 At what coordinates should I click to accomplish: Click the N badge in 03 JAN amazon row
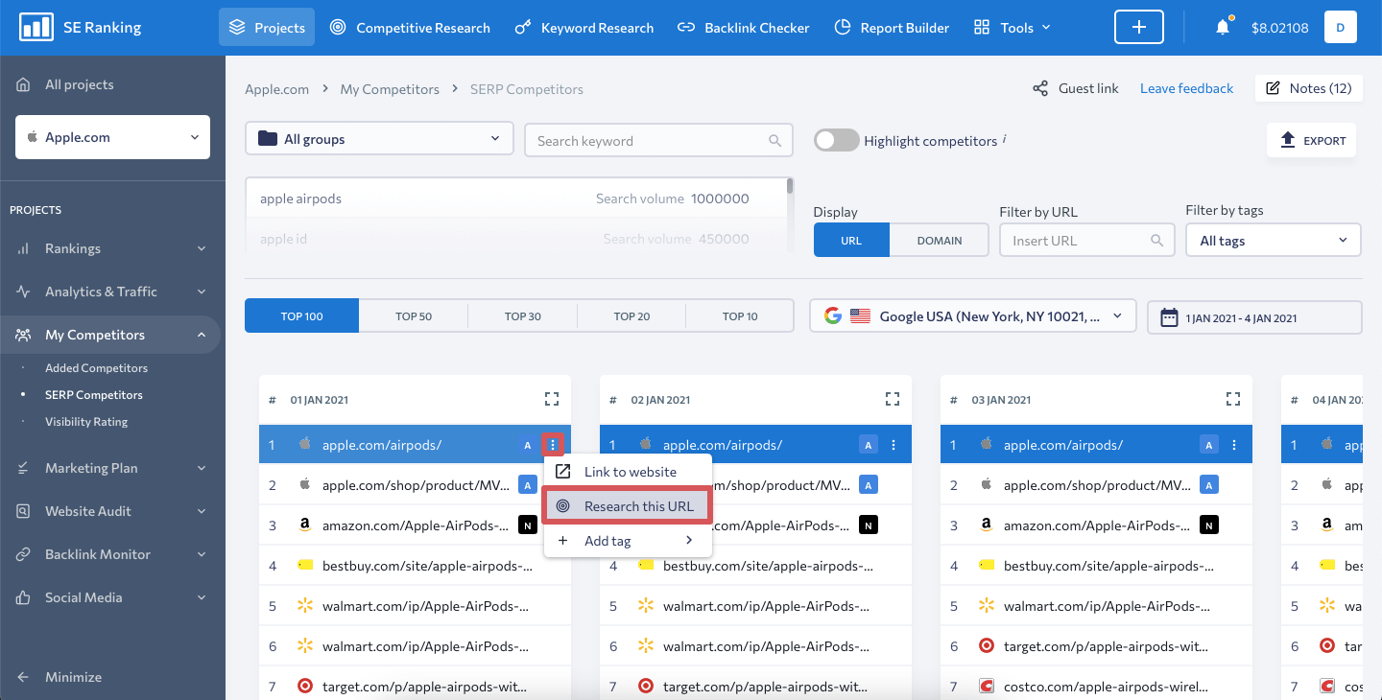pyautogui.click(x=1208, y=525)
